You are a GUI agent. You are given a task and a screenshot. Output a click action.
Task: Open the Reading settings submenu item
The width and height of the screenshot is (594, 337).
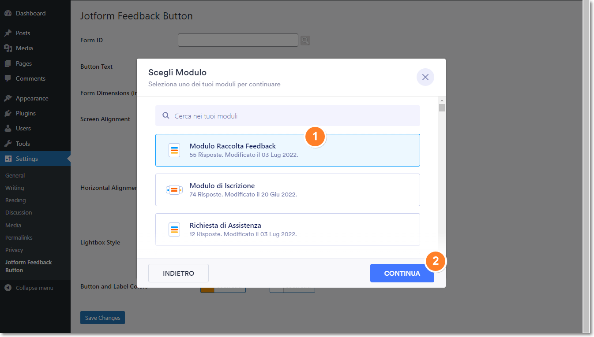point(15,200)
